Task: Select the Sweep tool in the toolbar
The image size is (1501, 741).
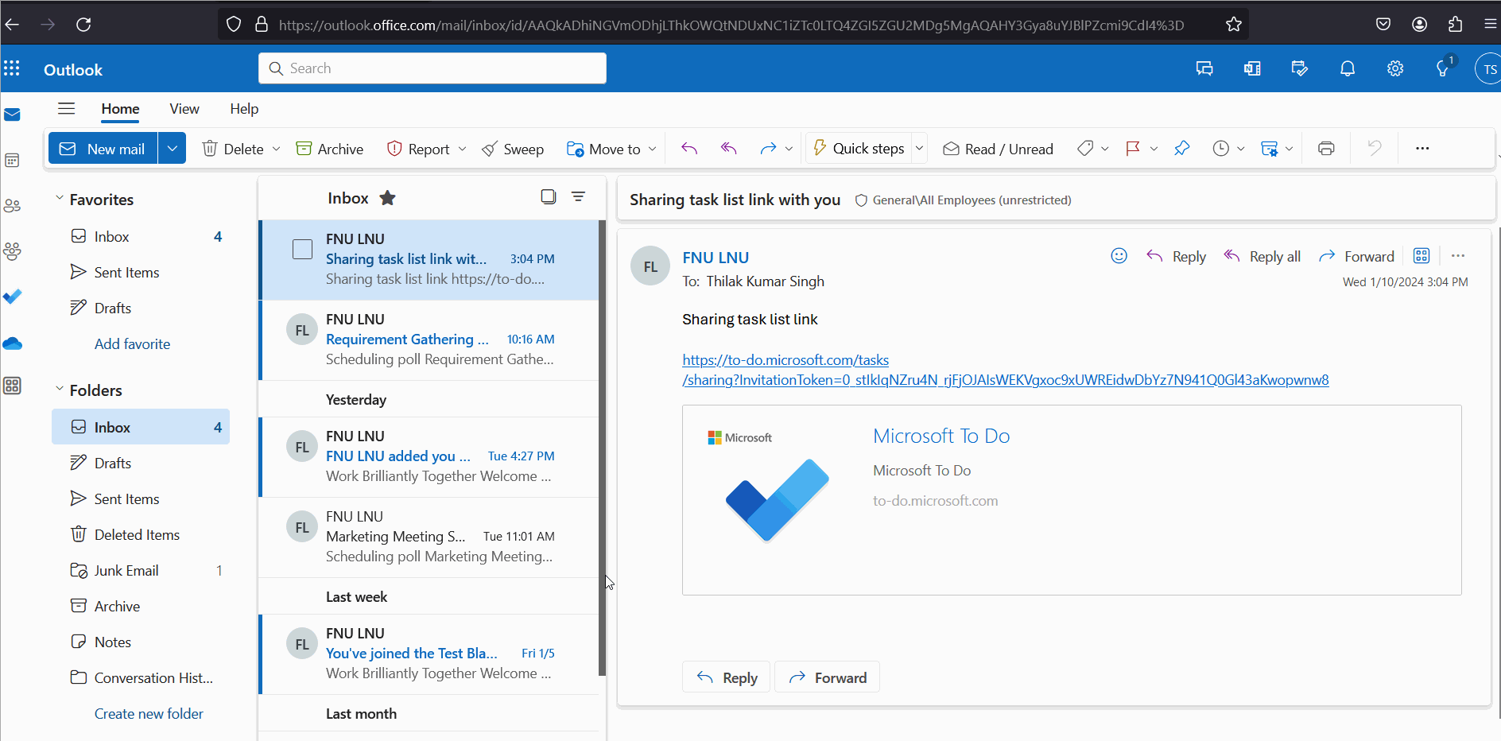Action: [513, 148]
